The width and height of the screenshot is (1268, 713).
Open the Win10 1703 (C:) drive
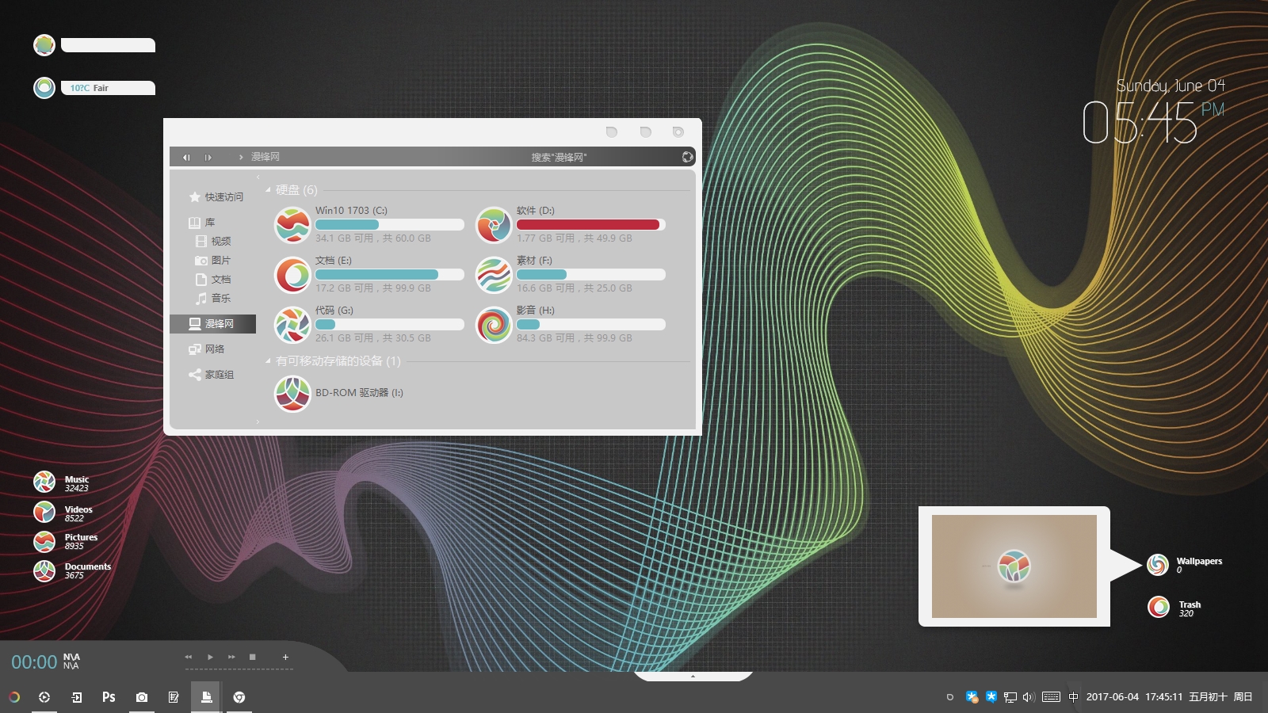(x=292, y=225)
